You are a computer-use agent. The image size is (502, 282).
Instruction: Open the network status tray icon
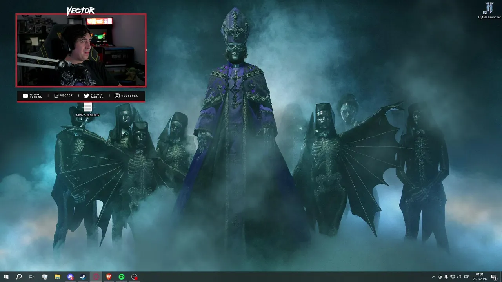tap(452, 277)
